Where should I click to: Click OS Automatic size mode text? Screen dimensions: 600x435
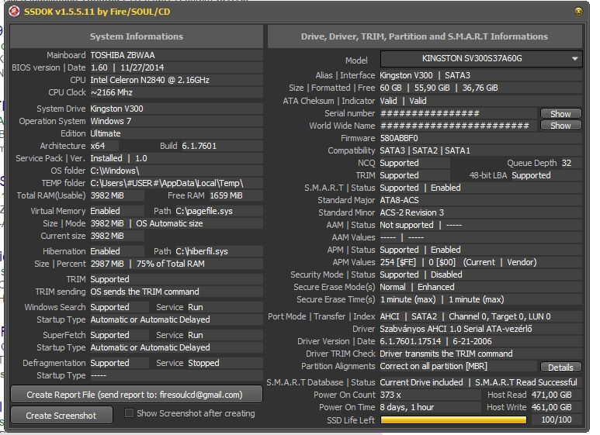coord(169,223)
